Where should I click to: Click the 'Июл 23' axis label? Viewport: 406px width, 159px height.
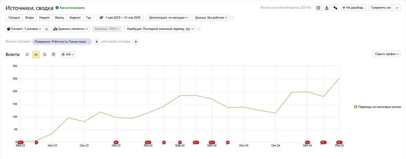52,146
